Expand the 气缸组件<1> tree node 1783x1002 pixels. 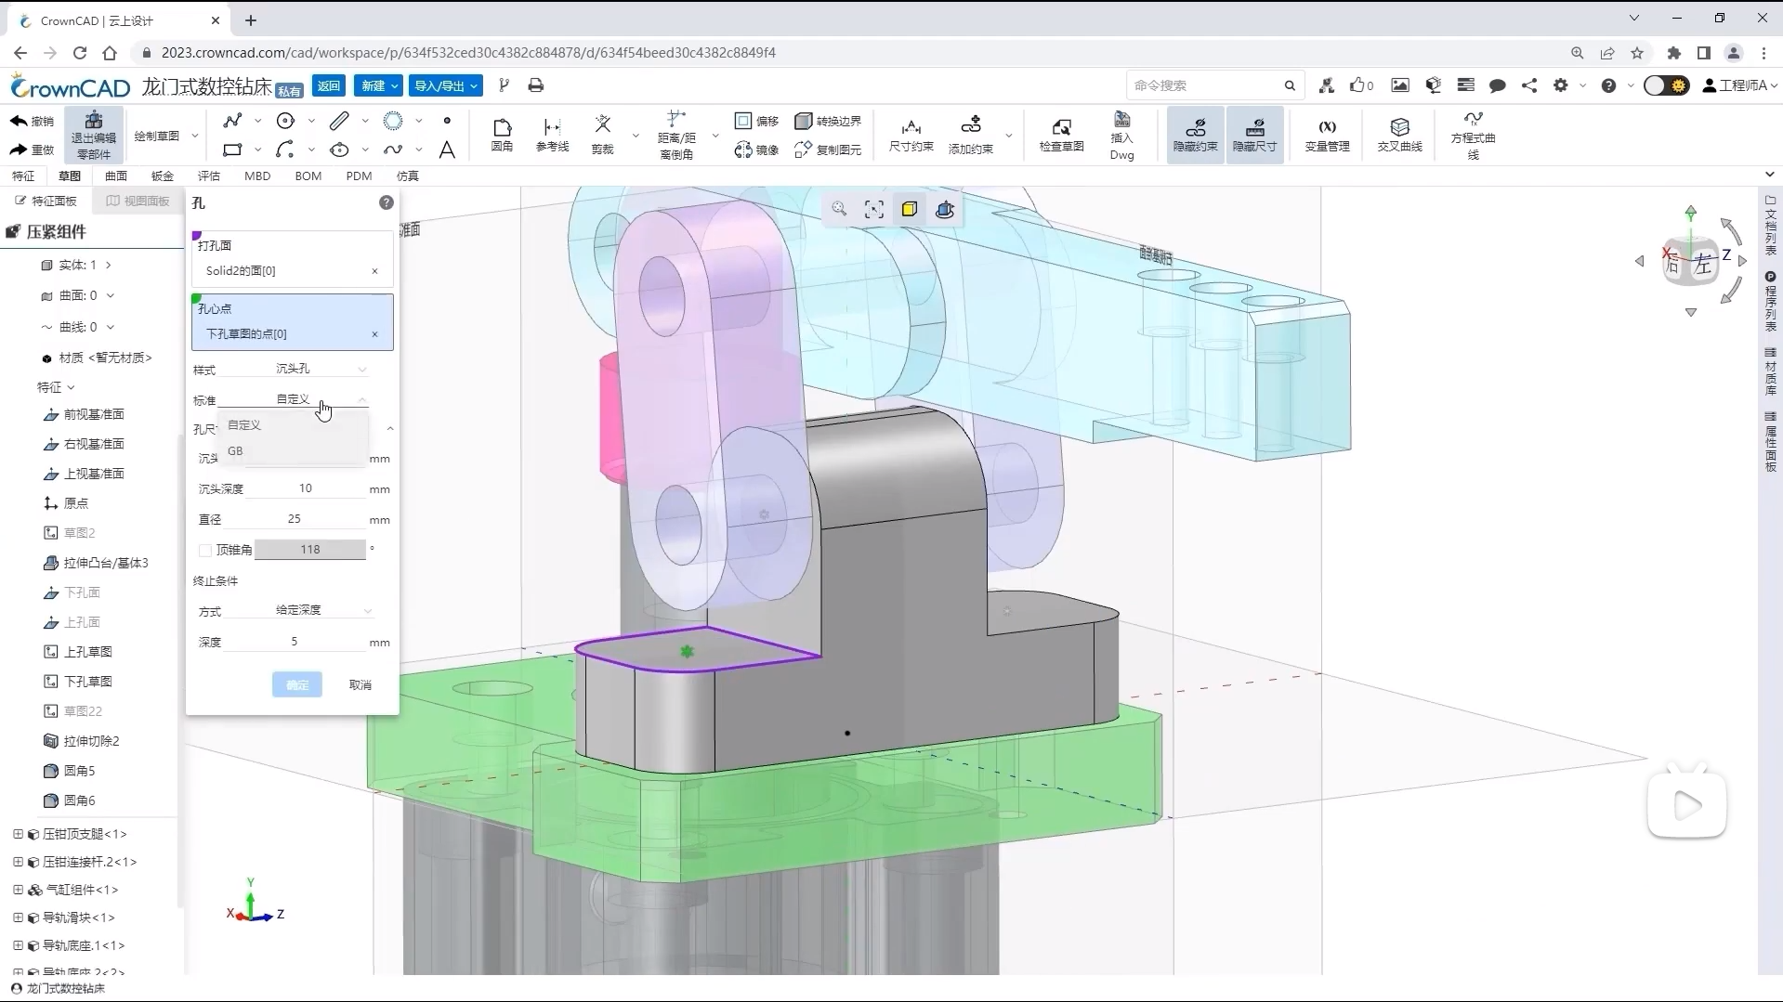(18, 890)
